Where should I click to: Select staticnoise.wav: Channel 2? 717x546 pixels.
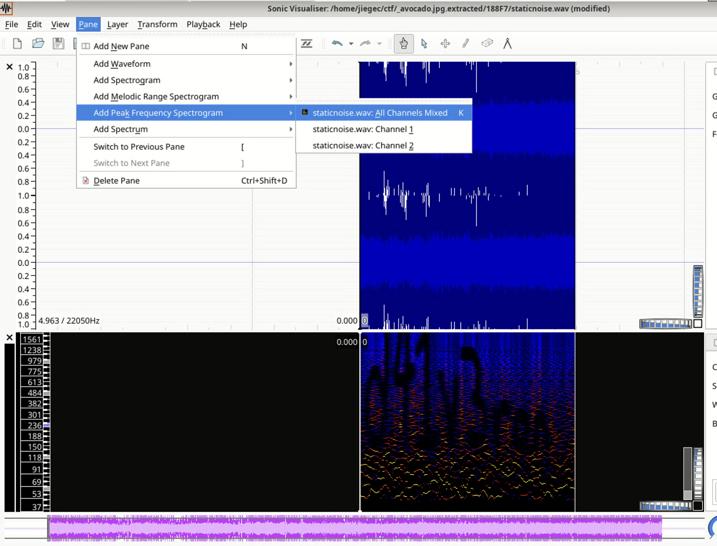pyautogui.click(x=384, y=145)
